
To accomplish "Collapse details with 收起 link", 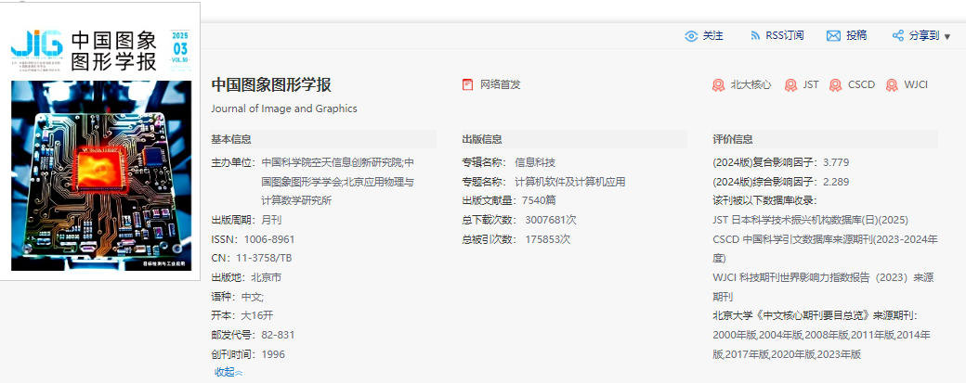I will [x=228, y=372].
